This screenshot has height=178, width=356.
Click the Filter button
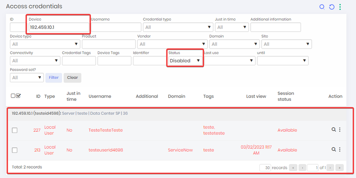(x=54, y=78)
